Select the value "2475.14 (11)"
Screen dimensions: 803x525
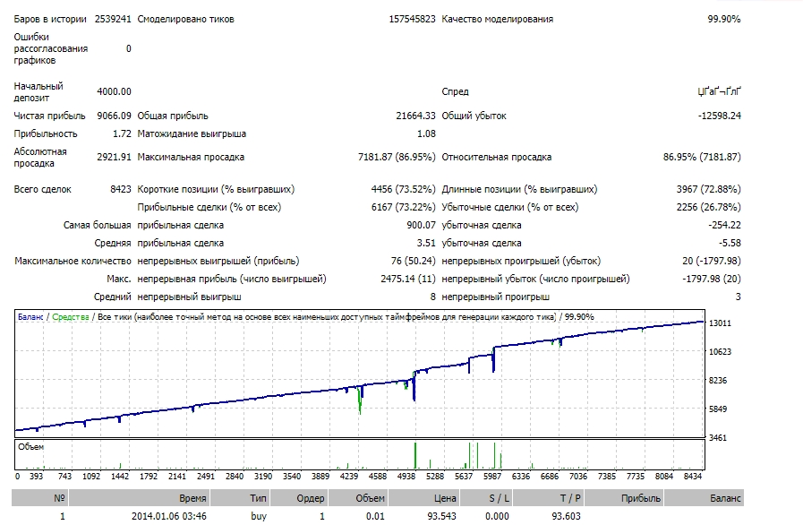click(x=408, y=279)
